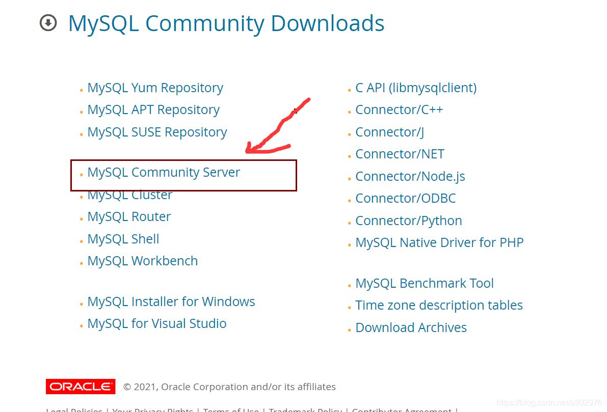
Task: Select the Connector/C++ download link
Action: pos(399,109)
